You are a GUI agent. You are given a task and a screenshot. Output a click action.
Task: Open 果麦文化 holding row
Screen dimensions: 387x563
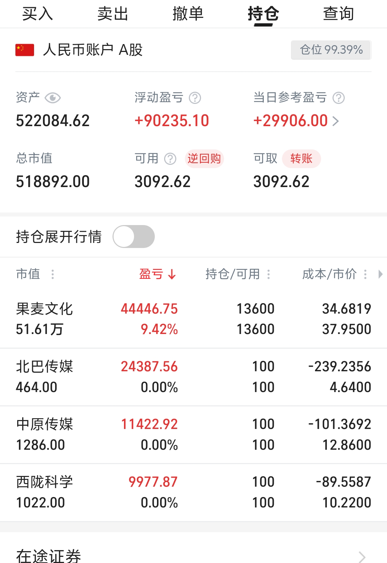(x=193, y=319)
